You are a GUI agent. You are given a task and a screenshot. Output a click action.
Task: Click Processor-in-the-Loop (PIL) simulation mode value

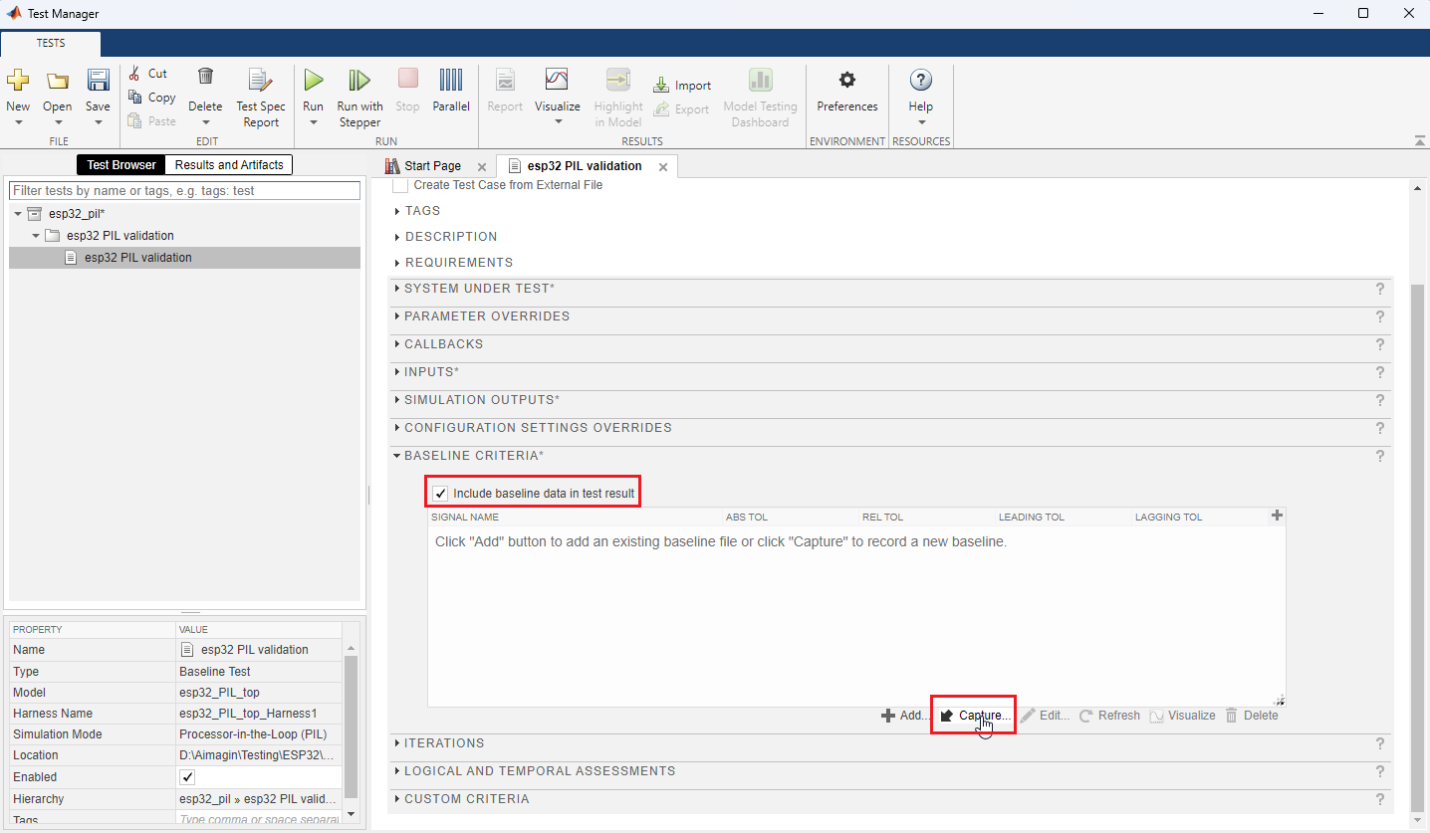coord(253,734)
